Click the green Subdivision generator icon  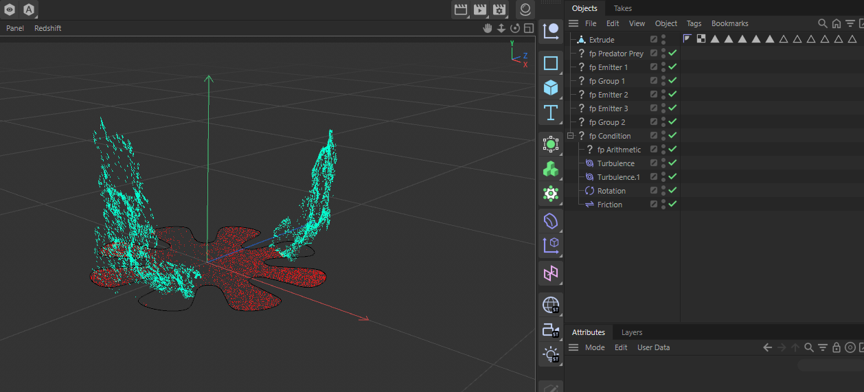tap(551, 144)
